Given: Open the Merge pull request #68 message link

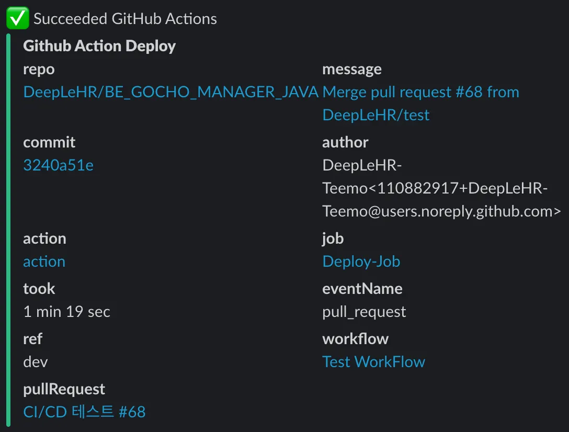Looking at the screenshot, I should (420, 93).
